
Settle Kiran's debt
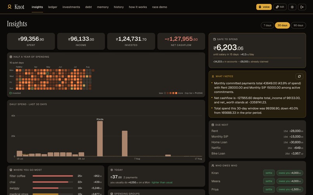(269, 173)
